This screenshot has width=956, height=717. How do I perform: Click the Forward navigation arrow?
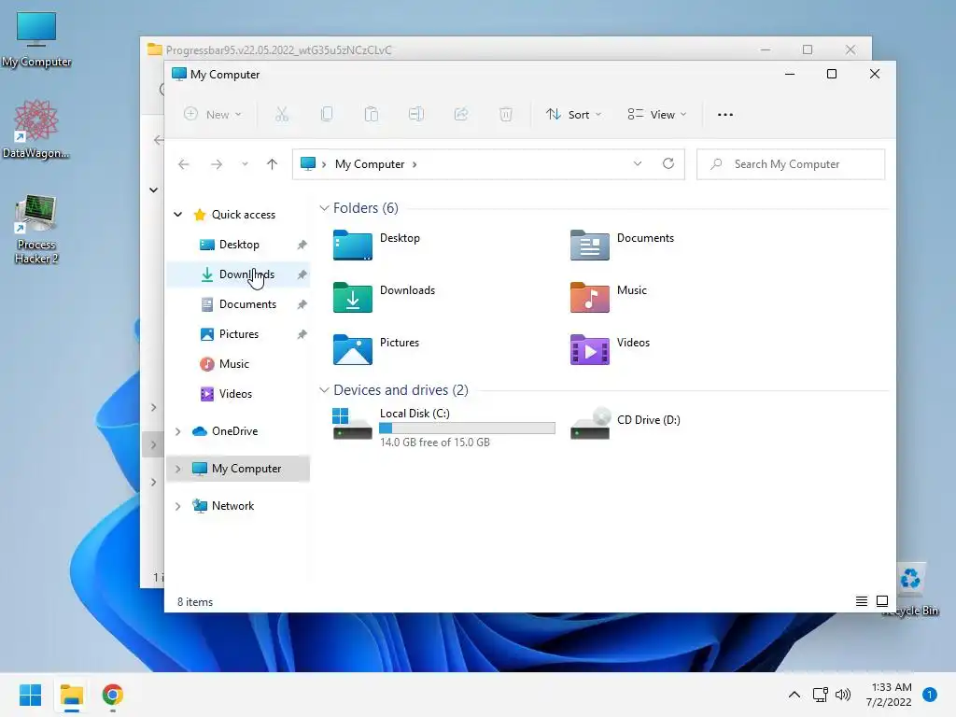[x=217, y=164]
